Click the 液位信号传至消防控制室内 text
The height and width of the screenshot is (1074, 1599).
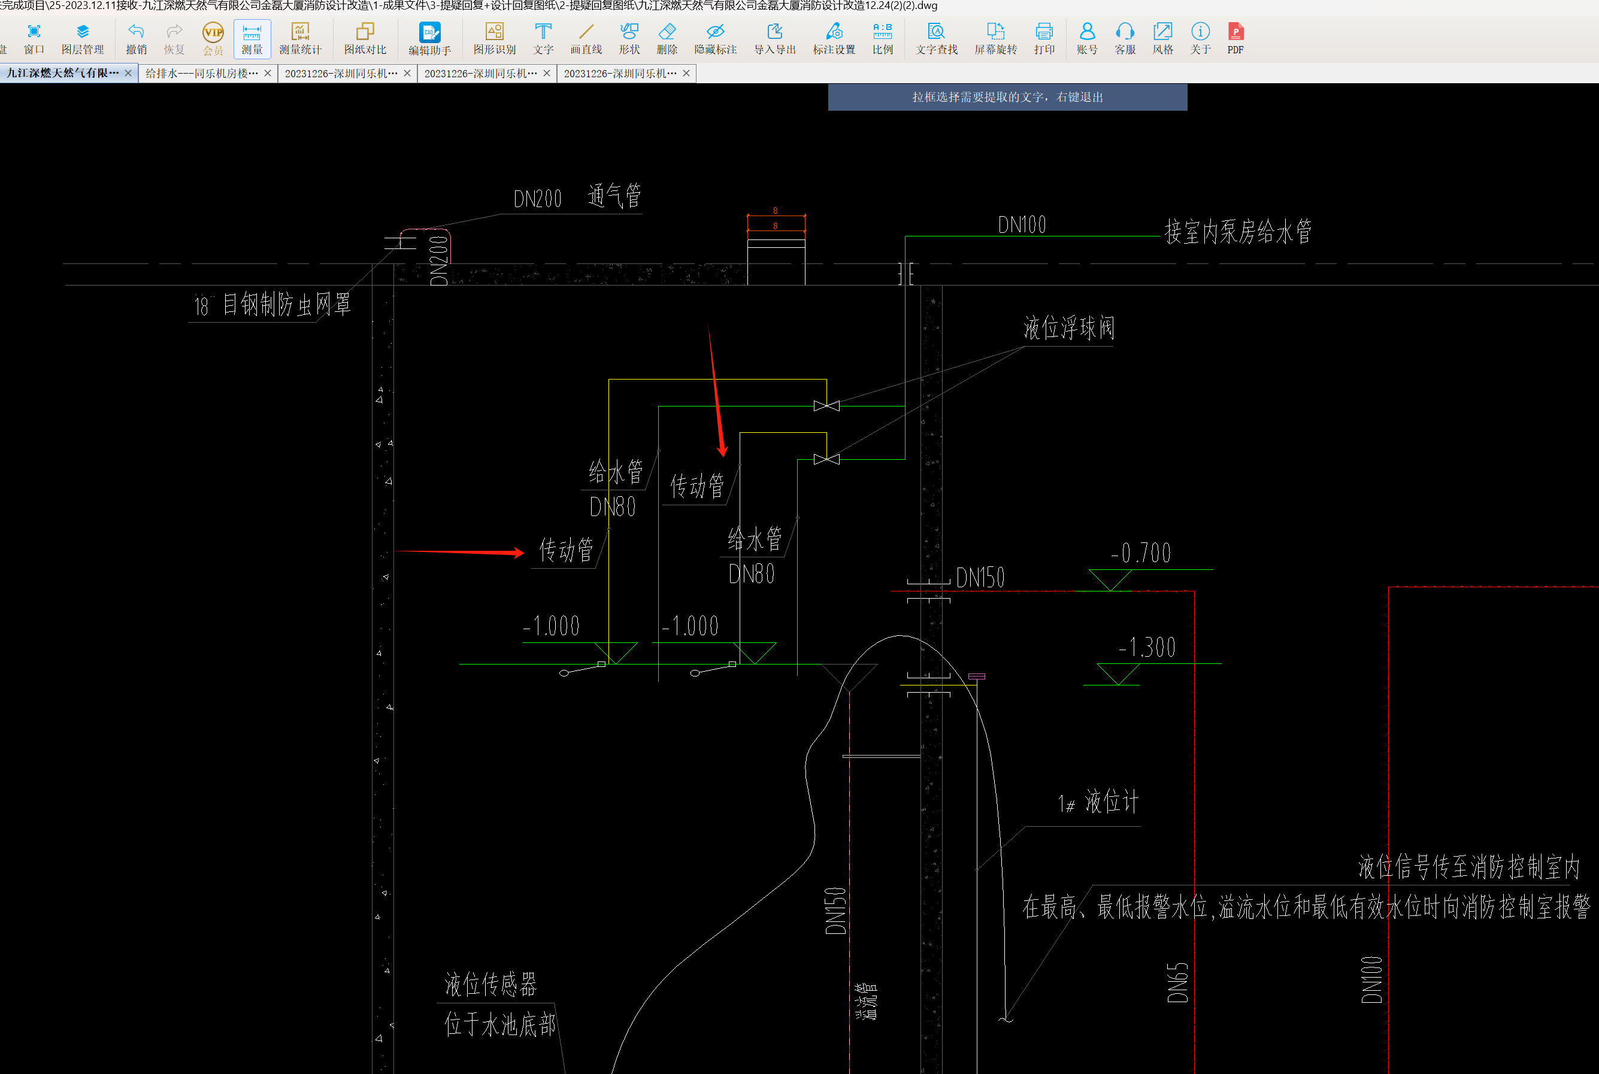click(1469, 866)
